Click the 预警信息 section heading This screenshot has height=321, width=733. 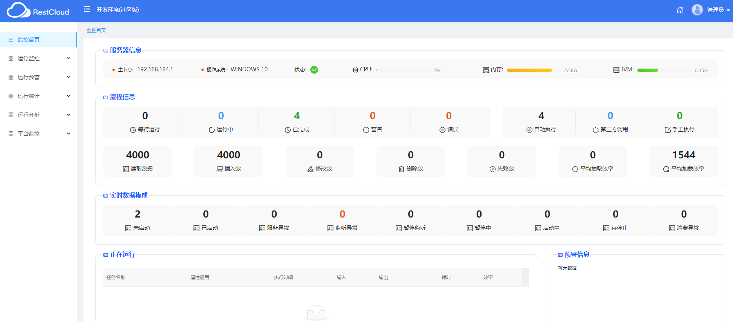[x=577, y=254]
